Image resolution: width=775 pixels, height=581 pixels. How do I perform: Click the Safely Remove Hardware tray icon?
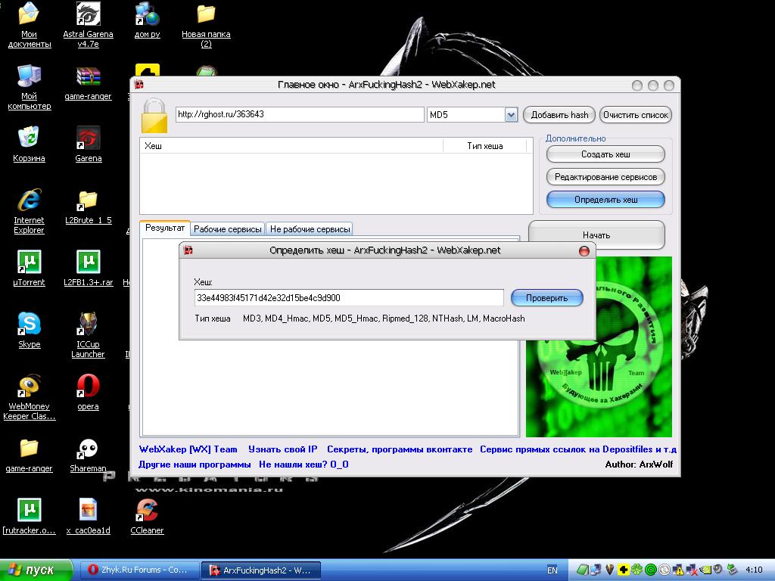tap(732, 570)
